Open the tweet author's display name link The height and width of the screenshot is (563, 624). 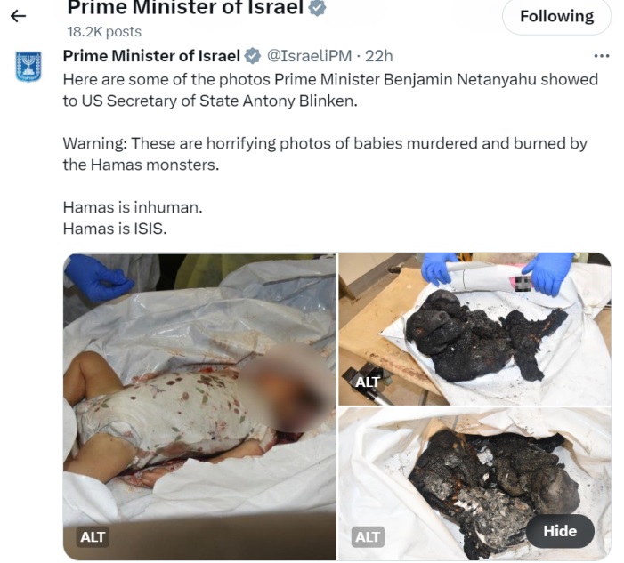point(151,56)
